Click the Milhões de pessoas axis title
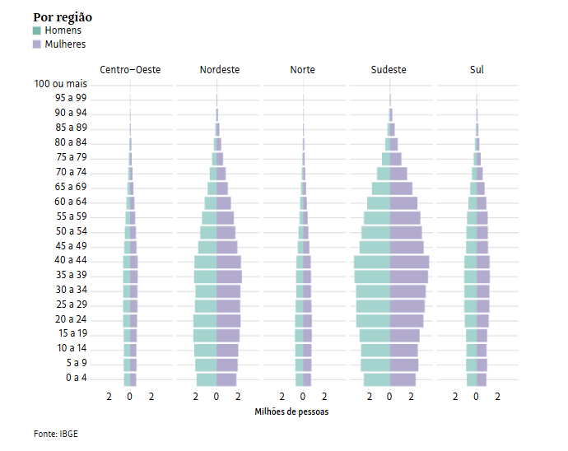The width and height of the screenshot is (568, 451). (291, 411)
